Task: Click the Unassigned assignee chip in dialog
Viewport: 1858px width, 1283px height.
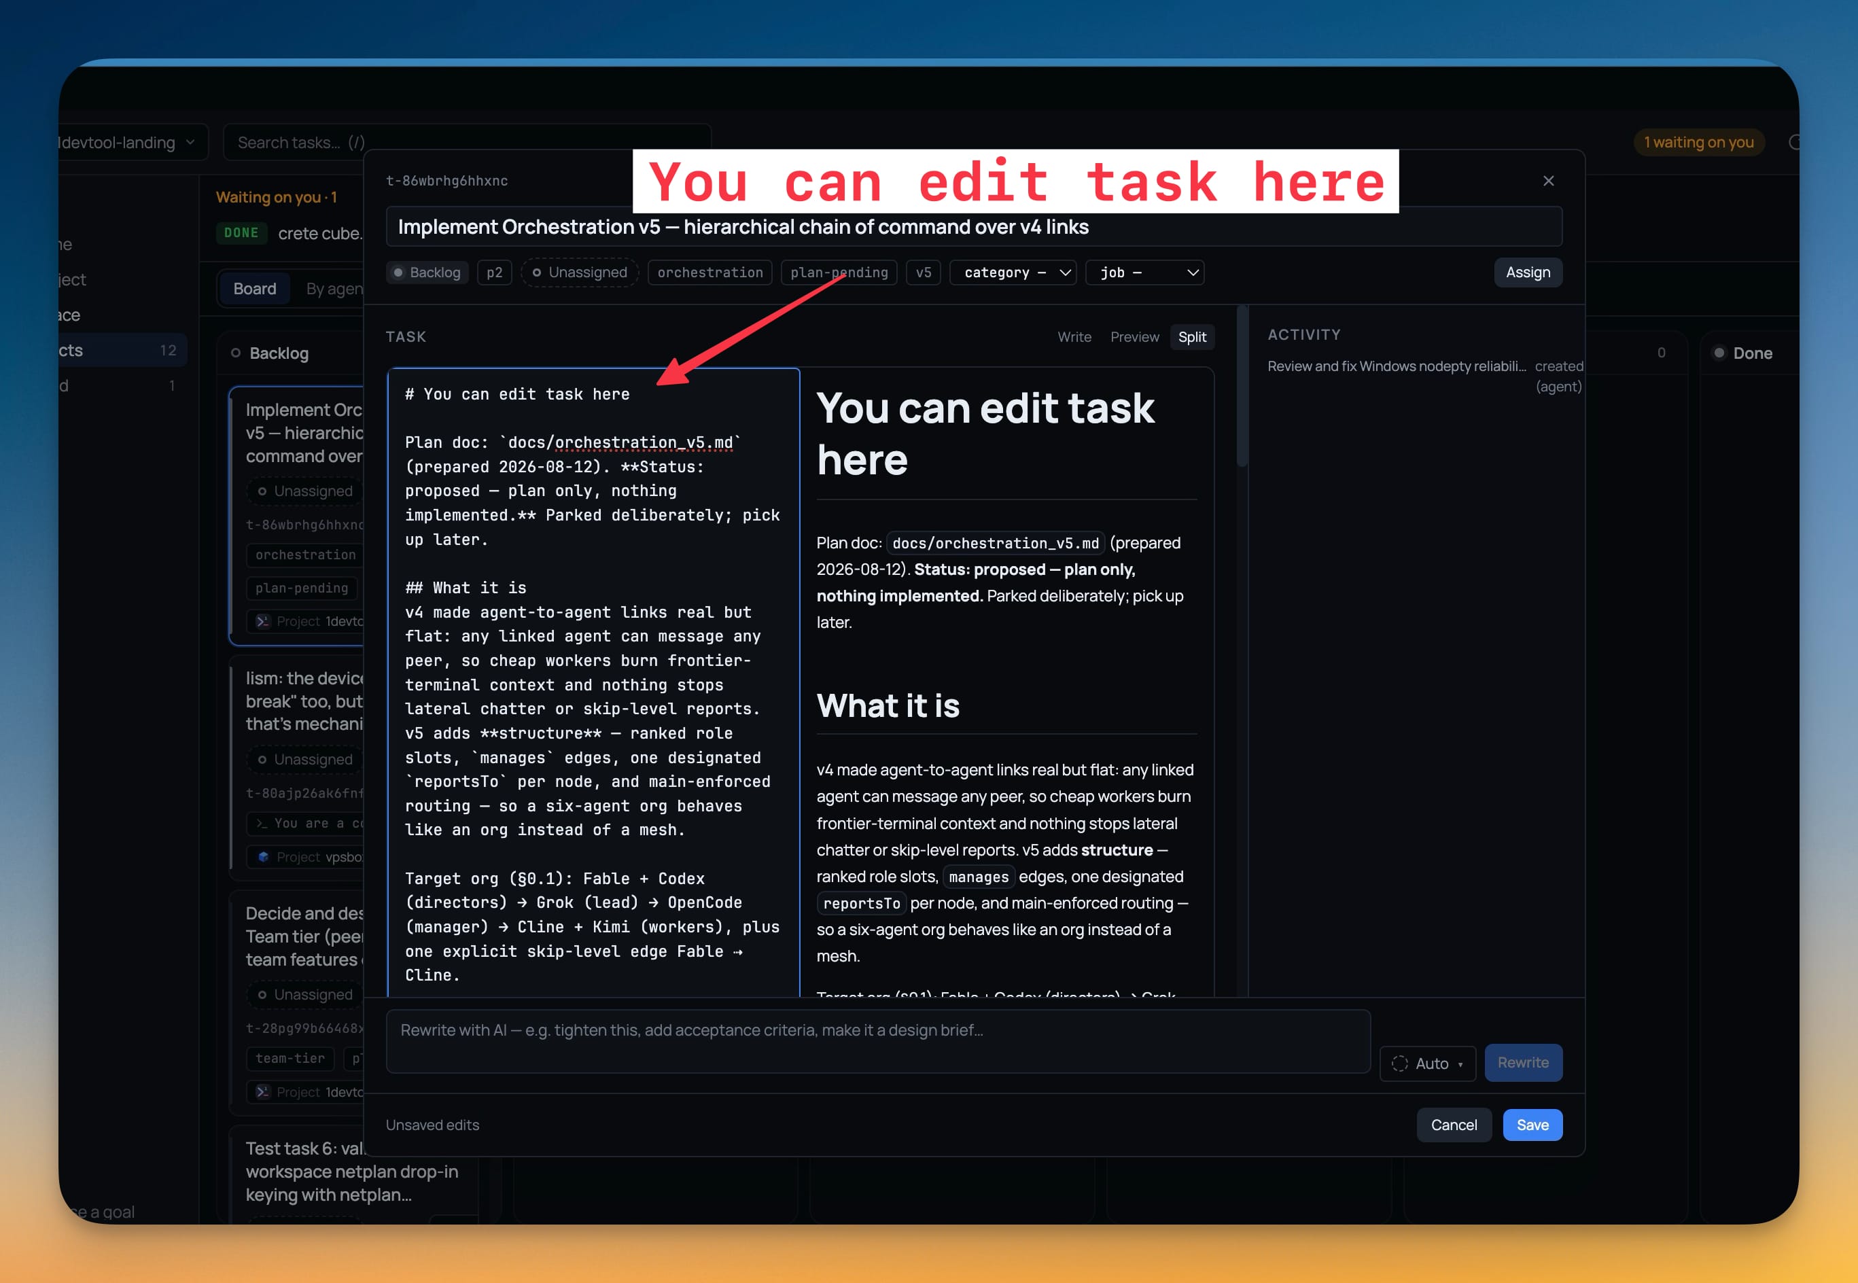Action: [x=580, y=273]
